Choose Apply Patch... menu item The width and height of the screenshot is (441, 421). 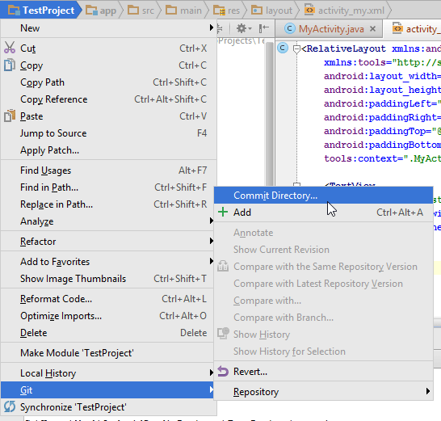[x=108, y=150]
